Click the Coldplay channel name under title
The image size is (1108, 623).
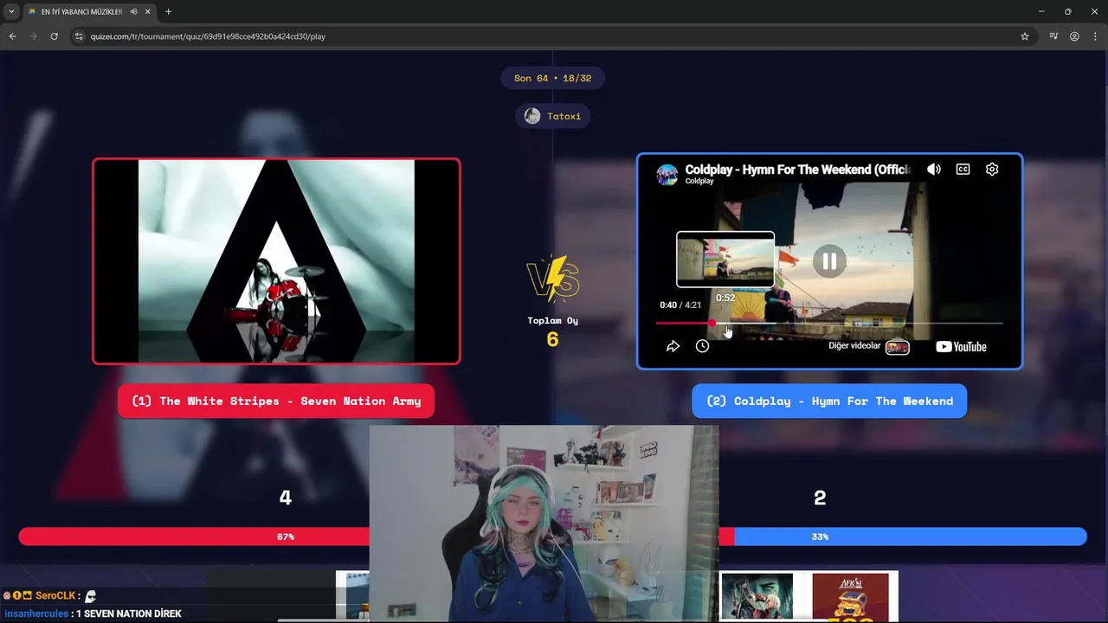click(x=699, y=181)
